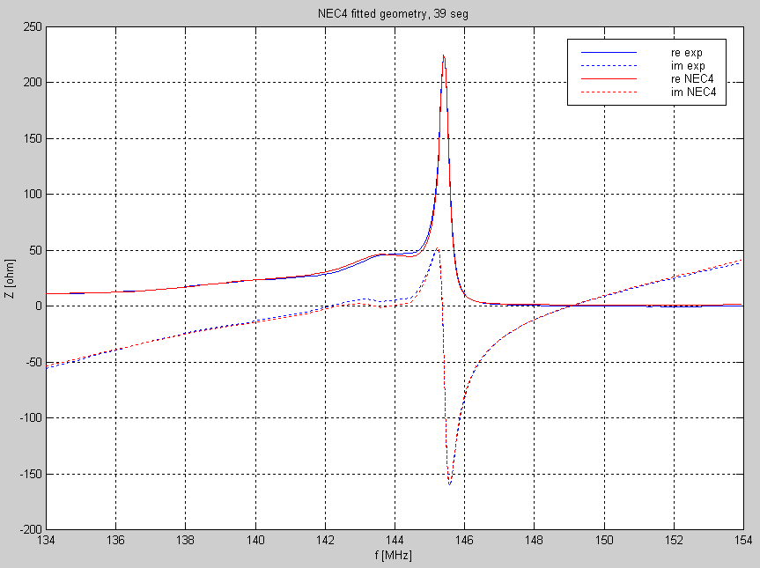
Task: Click the y-axis tick label 150
Action: pos(33,138)
